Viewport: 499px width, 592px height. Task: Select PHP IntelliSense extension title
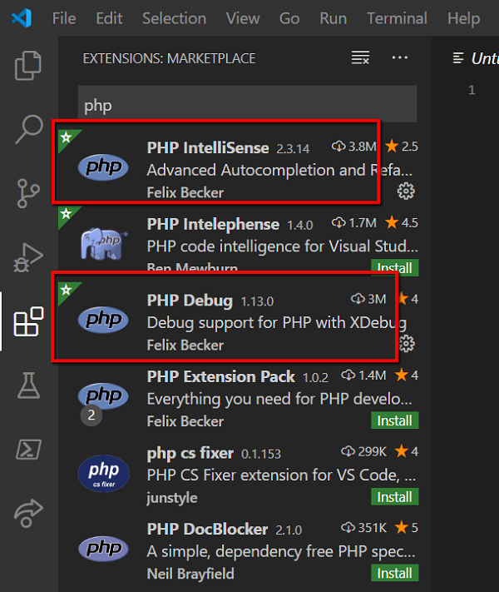coord(208,147)
